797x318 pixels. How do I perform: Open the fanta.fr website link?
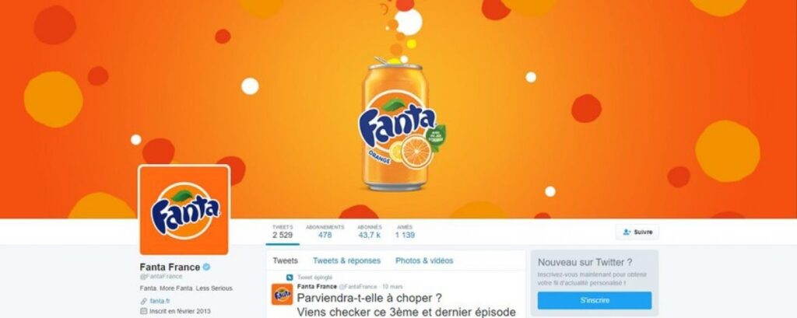[x=160, y=301]
